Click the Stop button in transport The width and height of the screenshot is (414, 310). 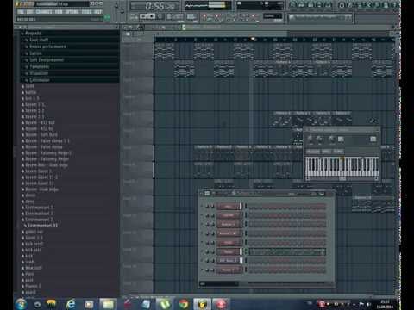(x=152, y=16)
